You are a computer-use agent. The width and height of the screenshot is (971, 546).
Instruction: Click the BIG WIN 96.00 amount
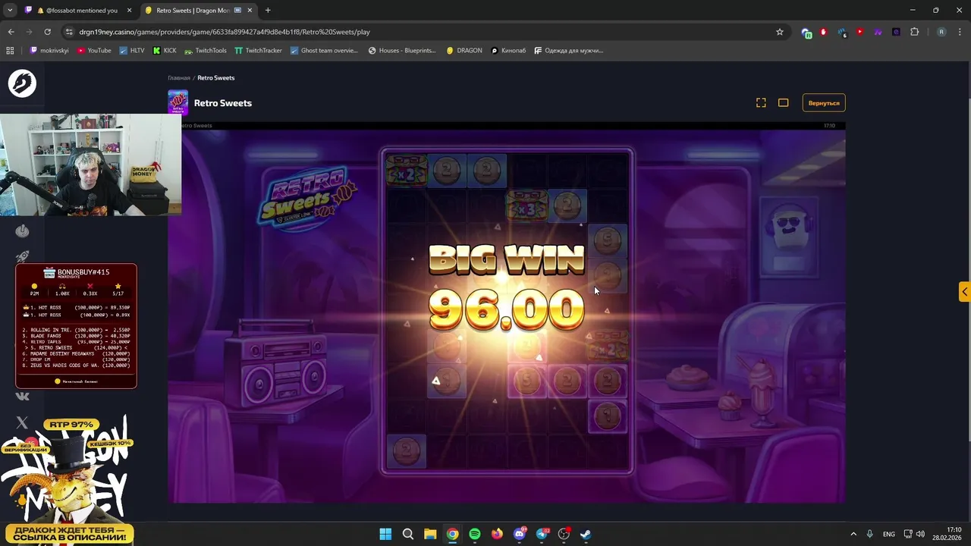click(506, 309)
